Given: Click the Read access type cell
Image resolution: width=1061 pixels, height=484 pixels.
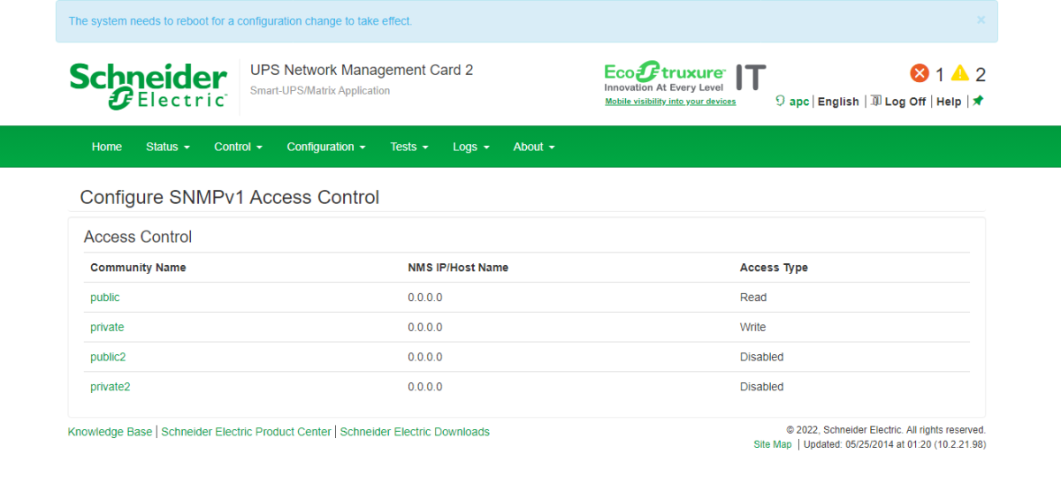Looking at the screenshot, I should pyautogui.click(x=753, y=298).
